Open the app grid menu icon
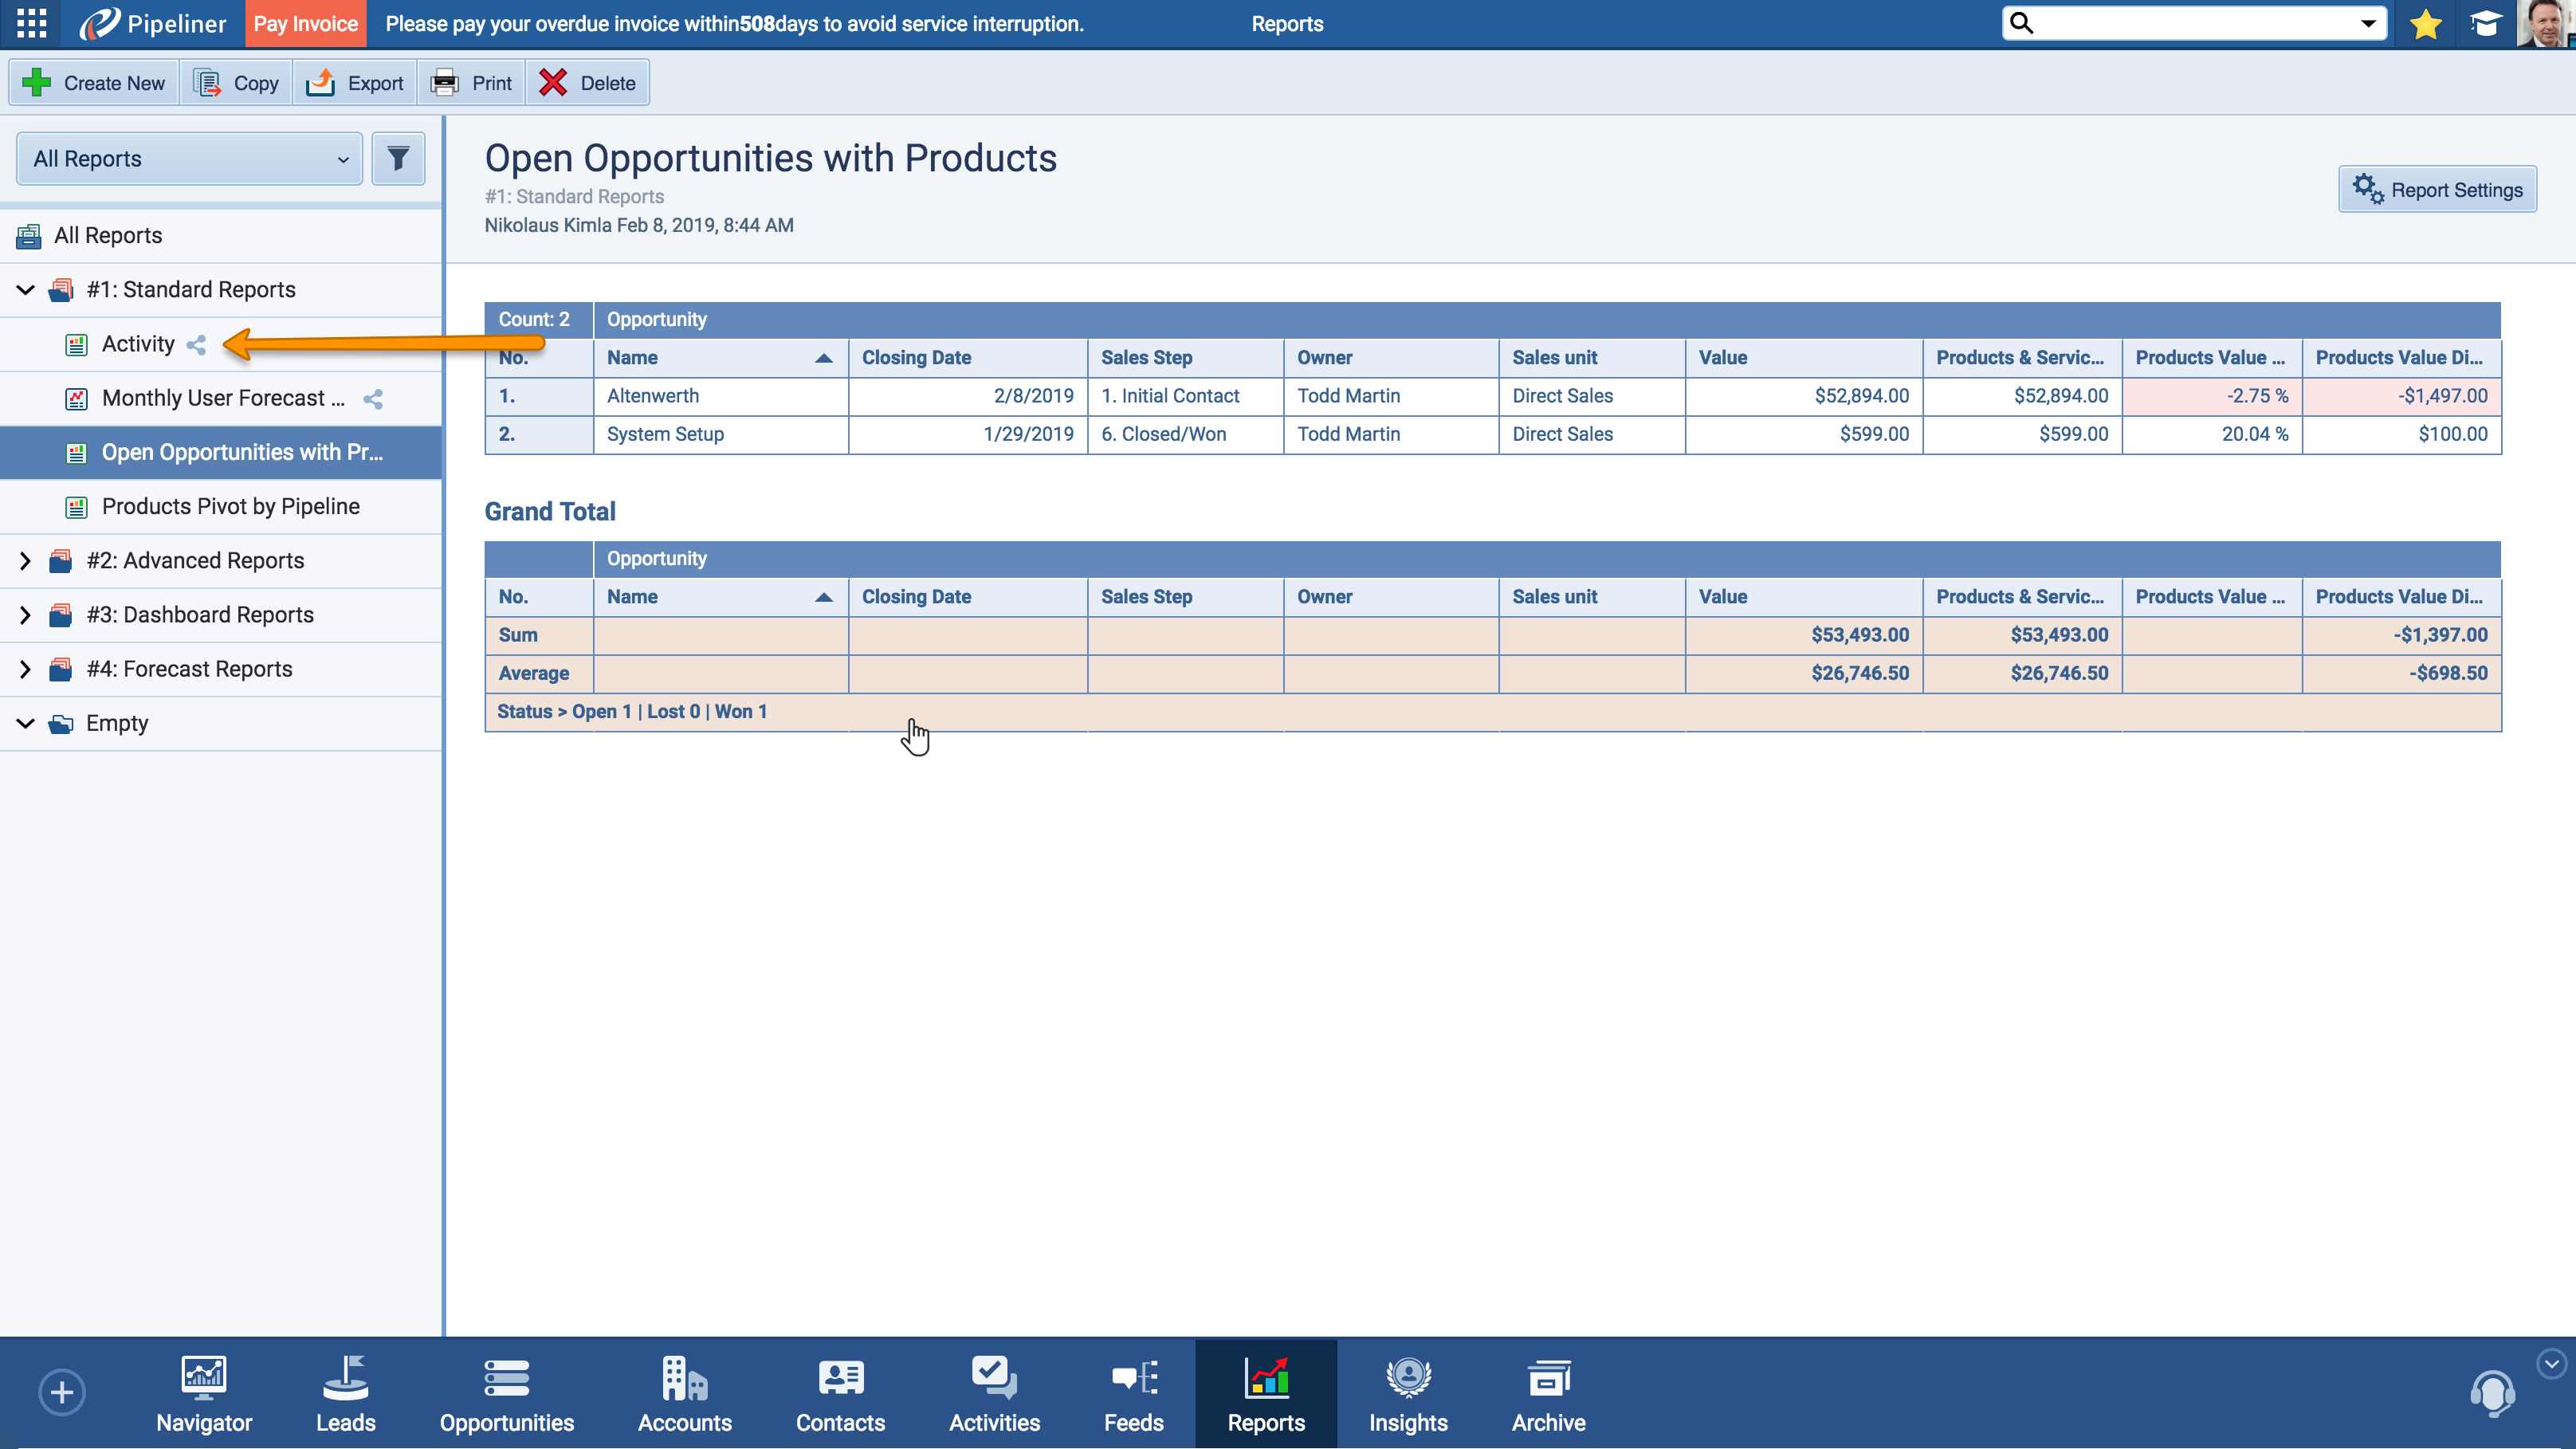This screenshot has width=2576, height=1449. 31,23
